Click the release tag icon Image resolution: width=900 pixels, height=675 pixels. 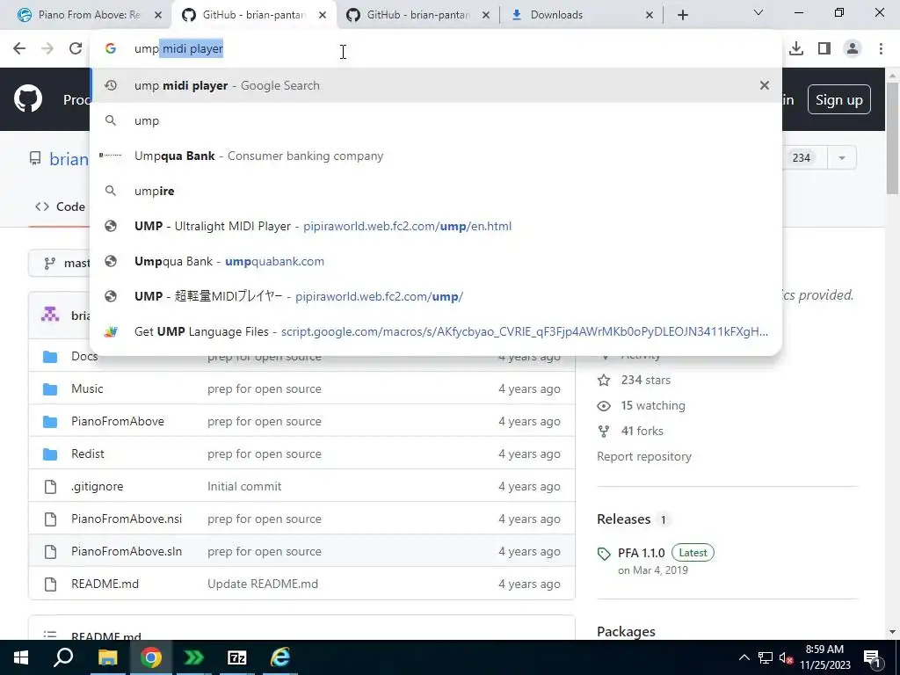click(x=604, y=554)
